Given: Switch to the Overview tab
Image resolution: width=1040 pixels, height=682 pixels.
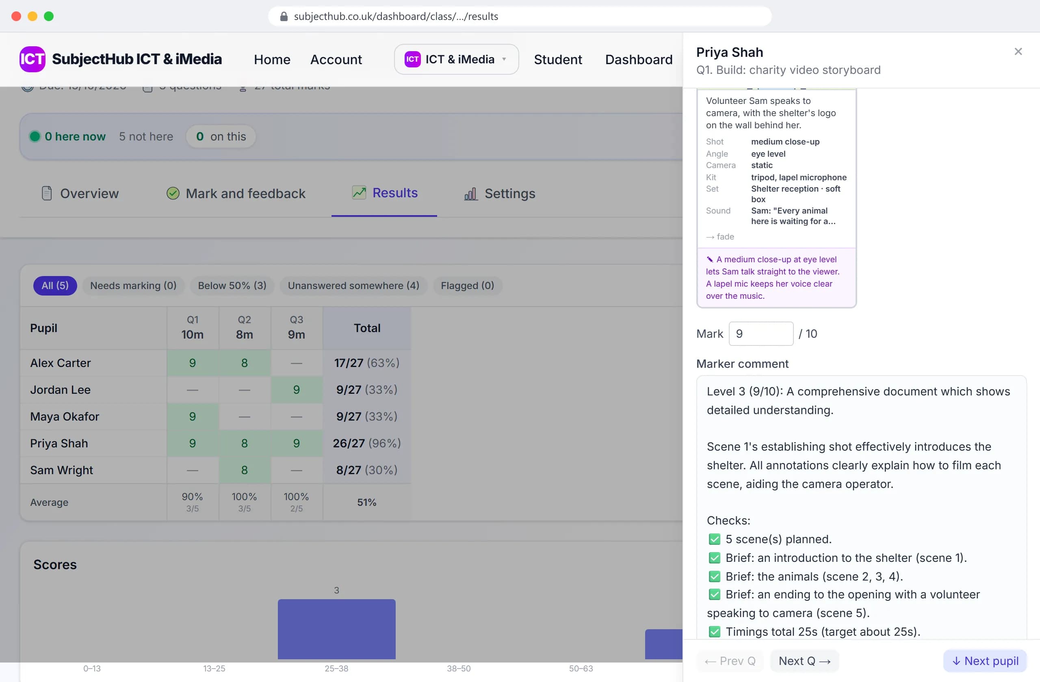Looking at the screenshot, I should click(x=80, y=193).
